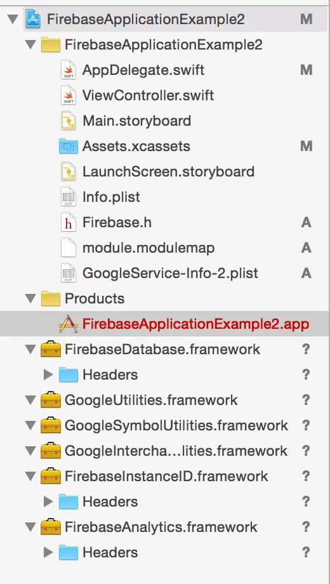Click the FirebaseApplicationExample2.app product icon
The height and width of the screenshot is (584, 330).
pos(69,324)
